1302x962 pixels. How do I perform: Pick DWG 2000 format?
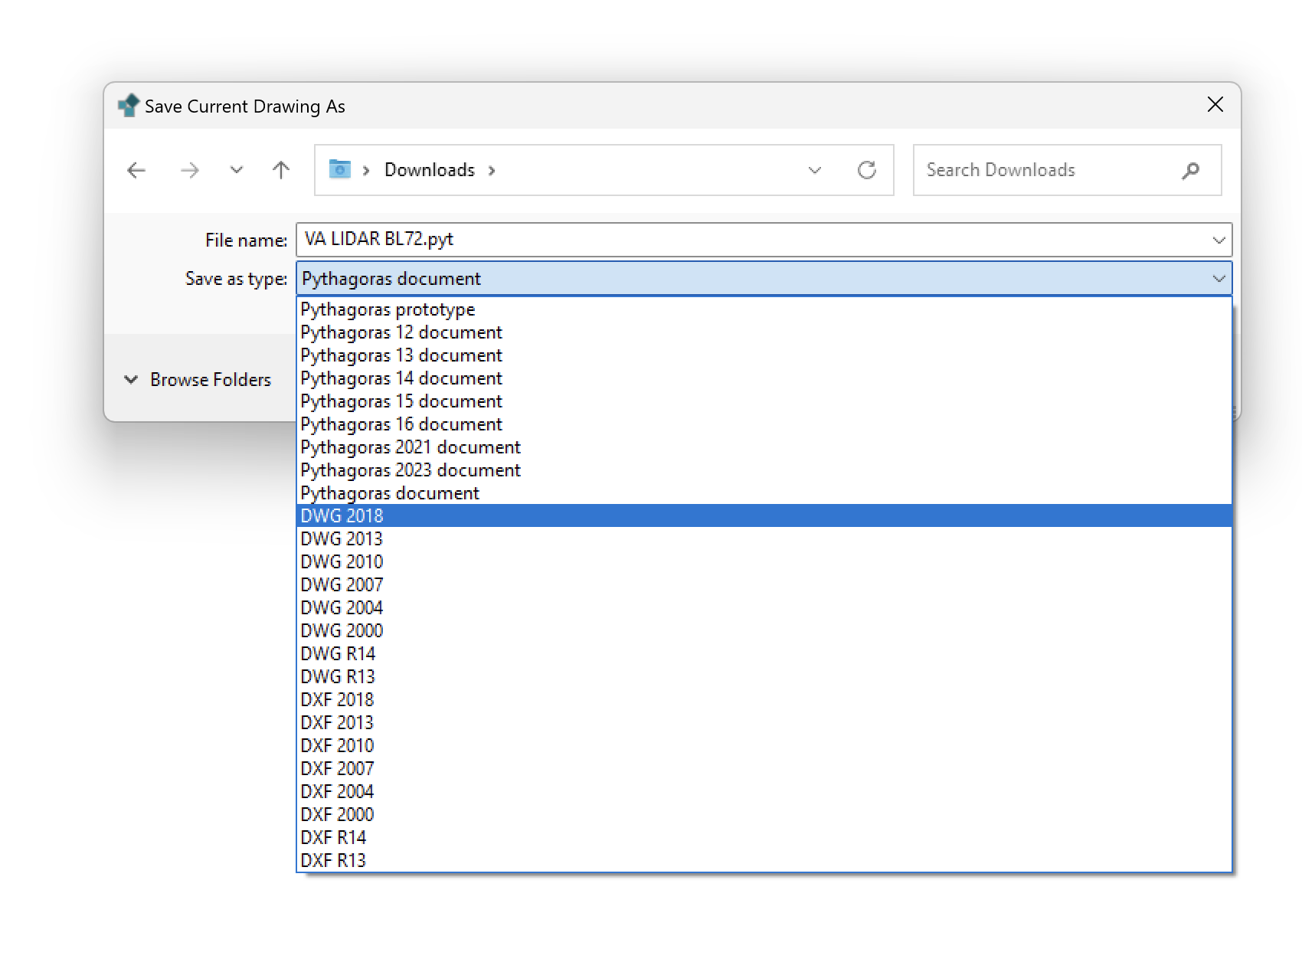(764, 631)
